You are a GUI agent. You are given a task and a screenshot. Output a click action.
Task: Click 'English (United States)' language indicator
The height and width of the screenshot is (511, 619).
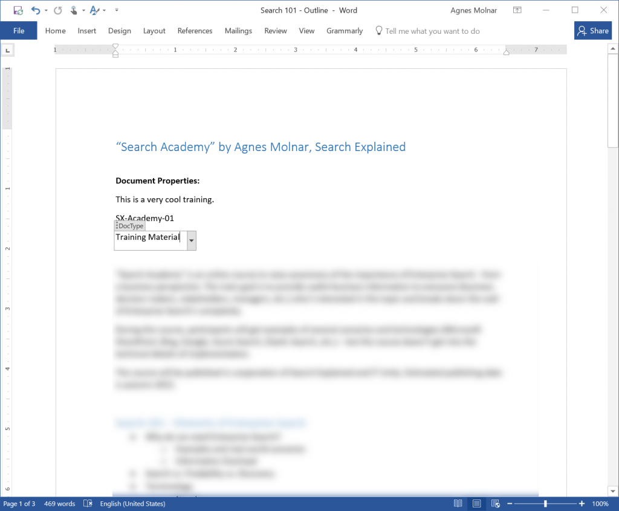pos(132,504)
